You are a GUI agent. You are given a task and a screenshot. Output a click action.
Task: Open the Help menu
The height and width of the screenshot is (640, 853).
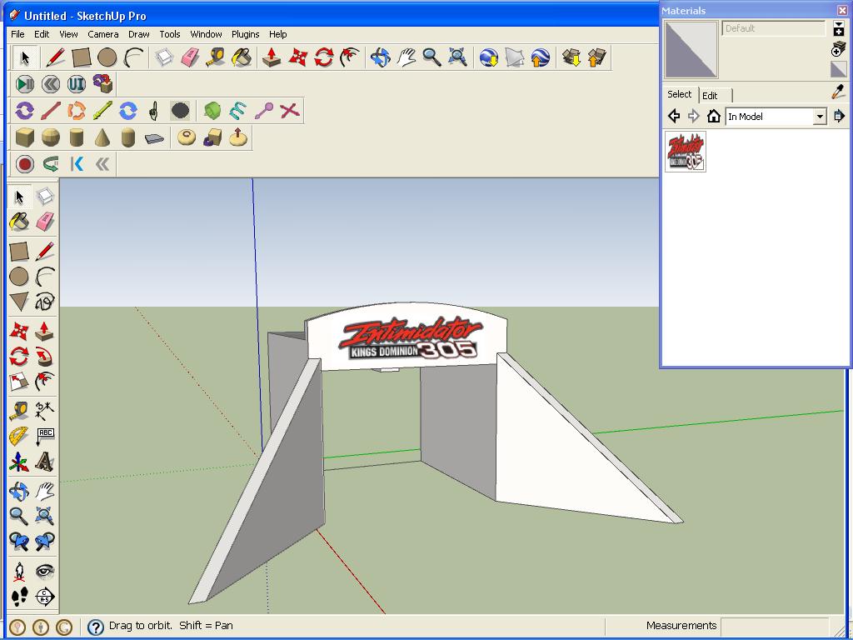278,33
